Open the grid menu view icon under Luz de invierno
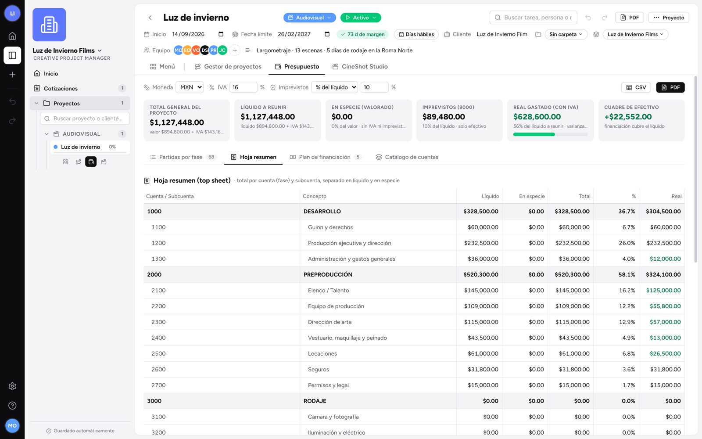 pyautogui.click(x=66, y=162)
